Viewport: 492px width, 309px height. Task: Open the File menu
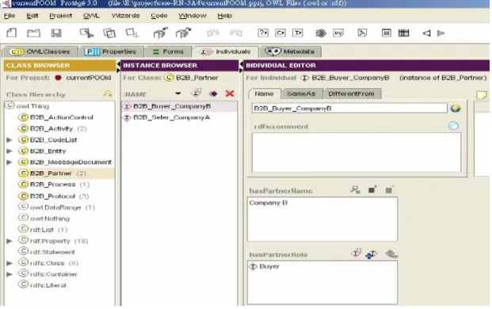(10, 16)
